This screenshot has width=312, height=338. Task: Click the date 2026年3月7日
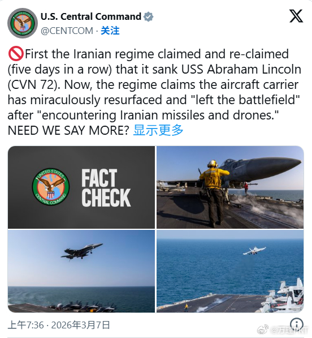81,325
